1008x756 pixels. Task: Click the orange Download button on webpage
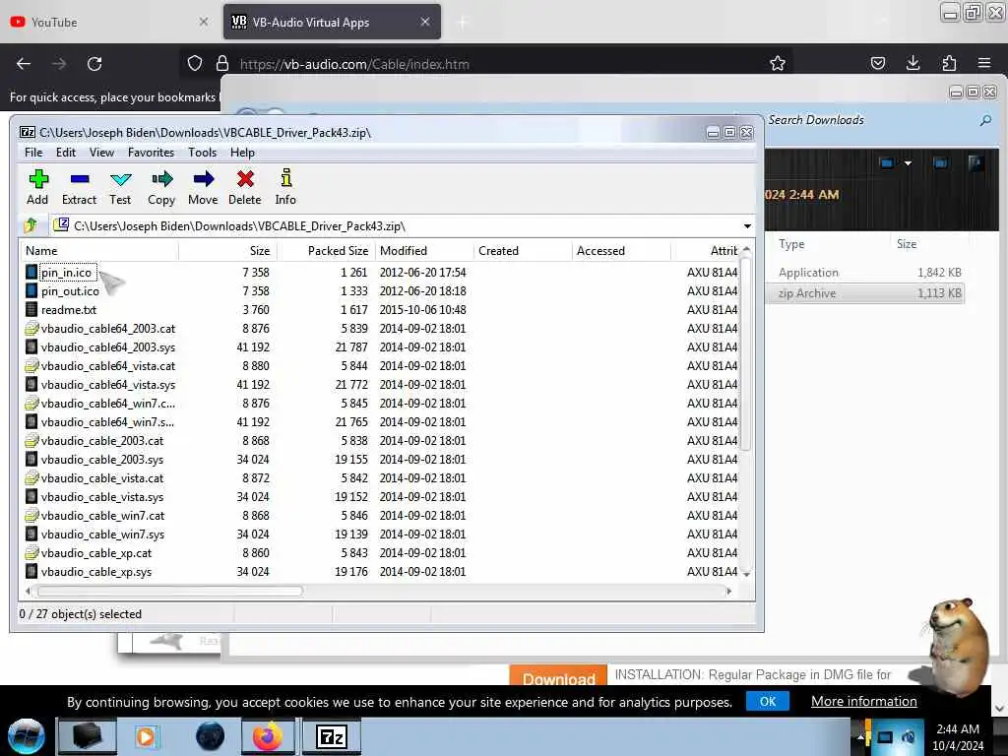[558, 675]
